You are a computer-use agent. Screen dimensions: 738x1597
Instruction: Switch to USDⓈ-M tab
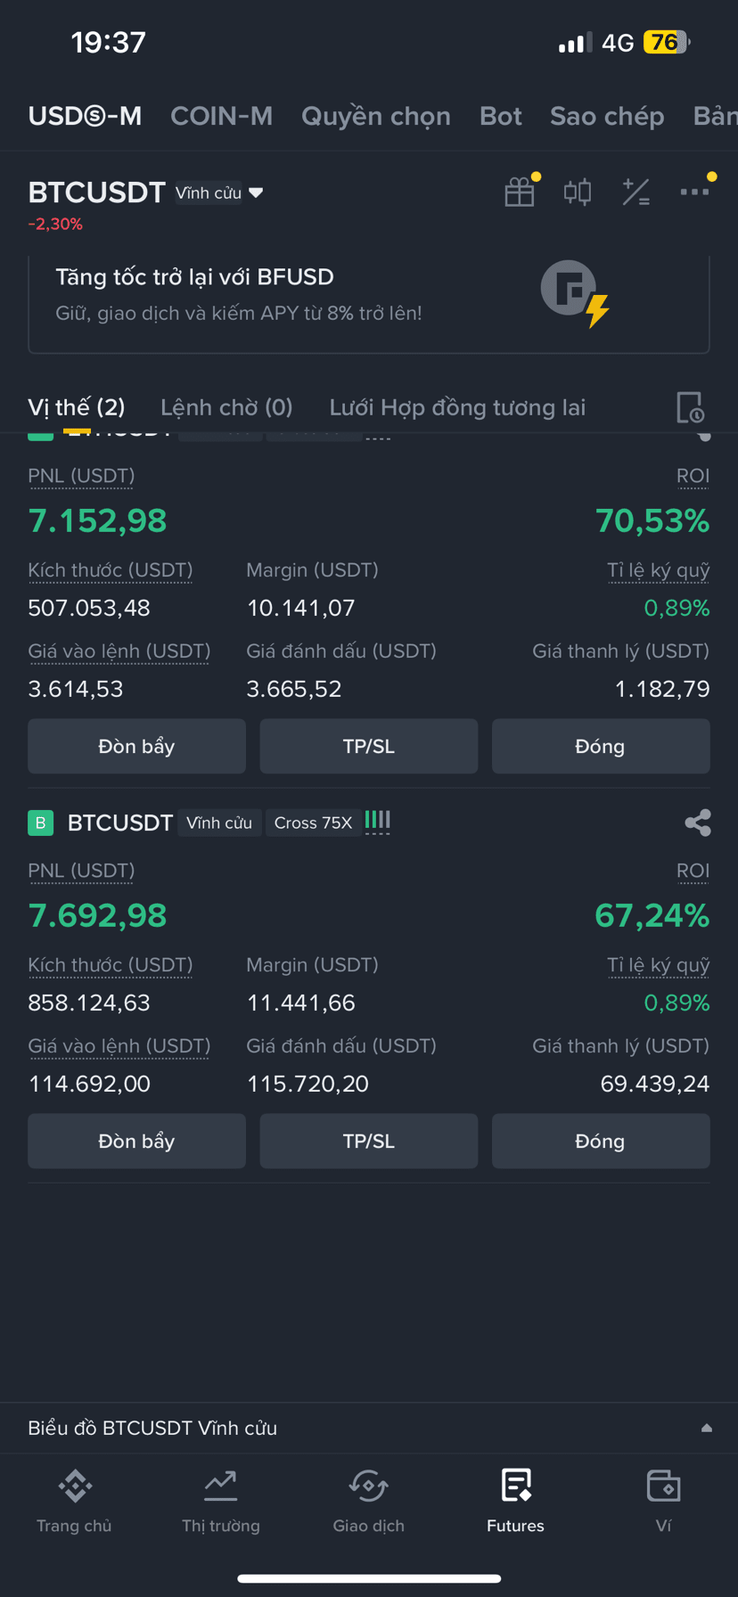(85, 116)
